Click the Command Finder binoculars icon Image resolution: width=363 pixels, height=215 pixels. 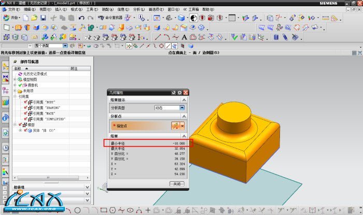(x=101, y=18)
